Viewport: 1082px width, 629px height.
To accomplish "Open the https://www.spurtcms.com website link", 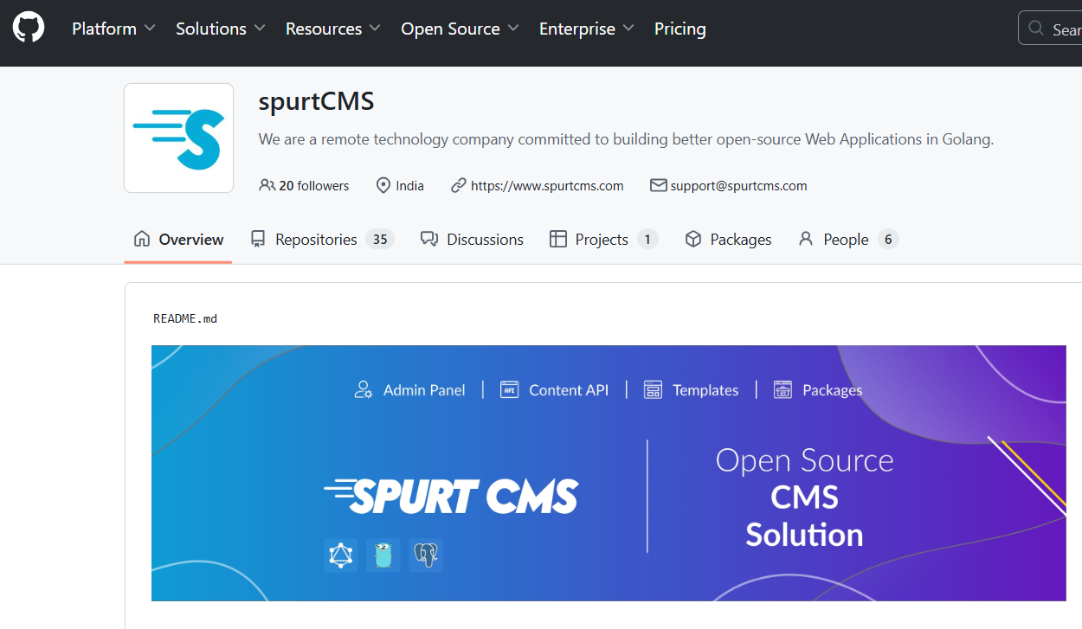I will [547, 185].
